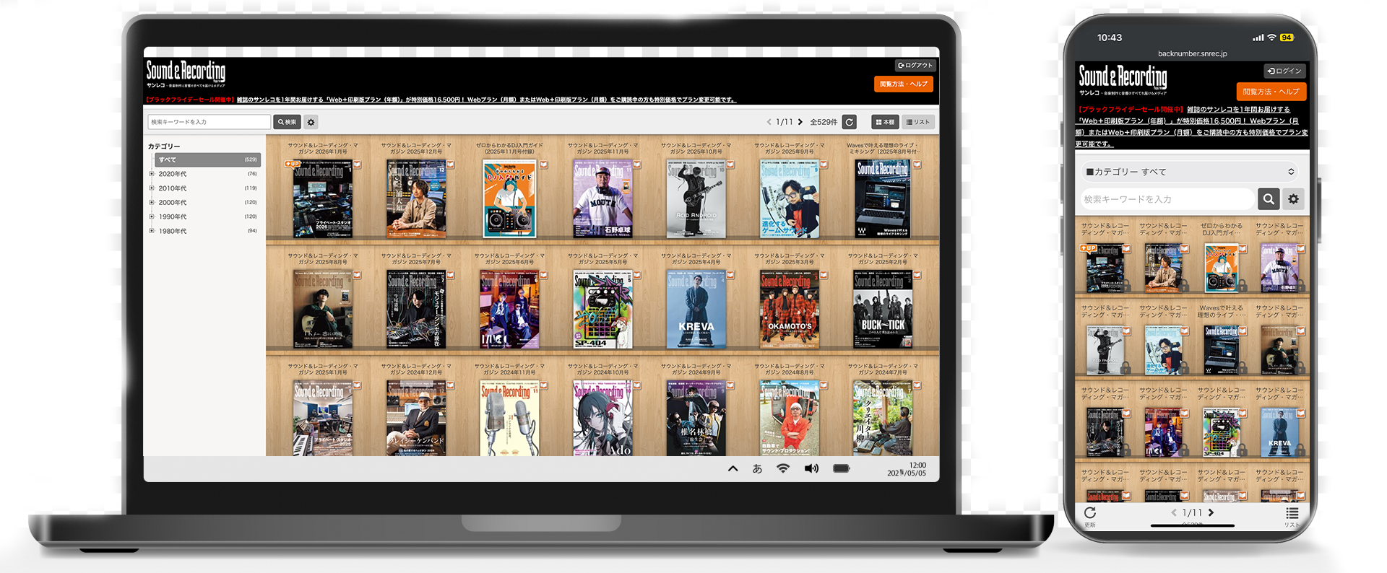
Task: Tap the 更新 refresh icon on the phone
Action: click(1090, 513)
